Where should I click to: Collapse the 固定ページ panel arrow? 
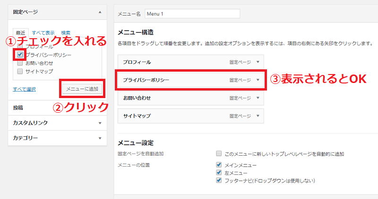100,12
